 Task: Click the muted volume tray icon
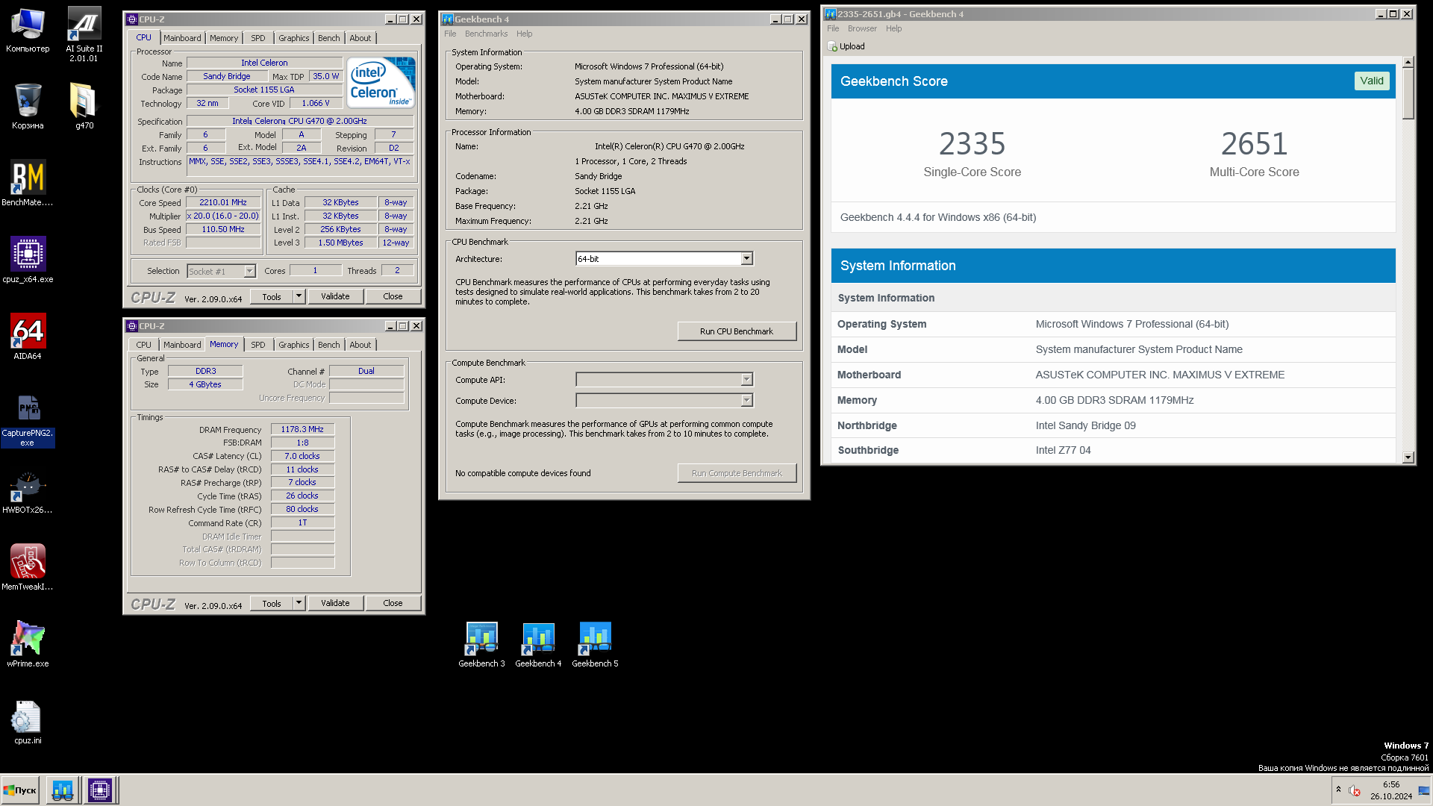[x=1355, y=790]
